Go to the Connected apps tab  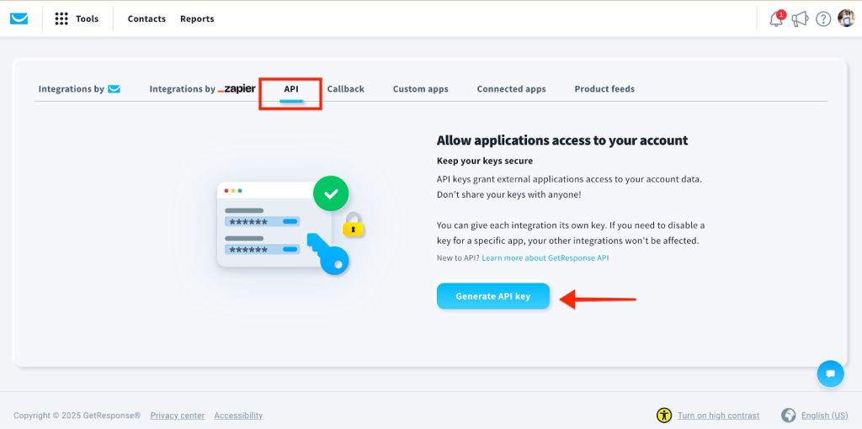click(x=511, y=89)
